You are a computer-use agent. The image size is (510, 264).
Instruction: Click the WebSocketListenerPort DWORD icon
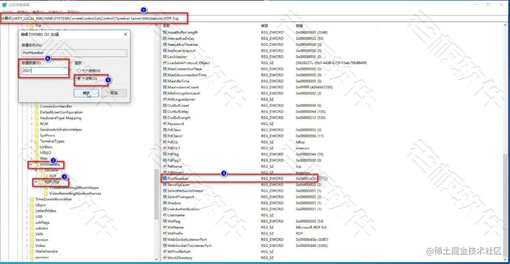point(165,239)
